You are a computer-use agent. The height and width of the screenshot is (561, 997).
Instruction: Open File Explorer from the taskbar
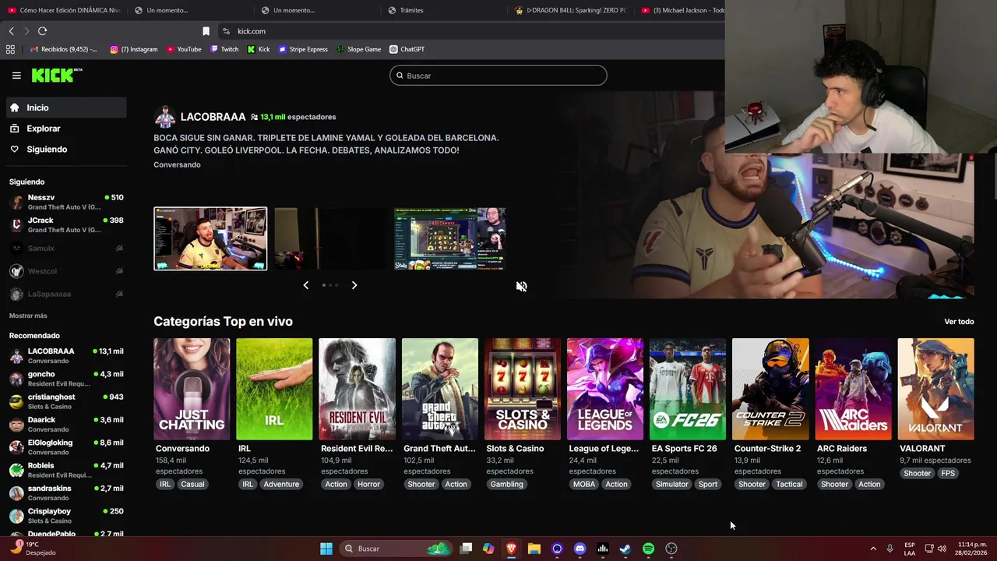coord(534,549)
